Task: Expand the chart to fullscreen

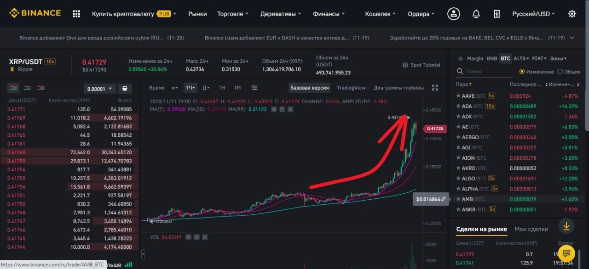Action: click(x=435, y=88)
